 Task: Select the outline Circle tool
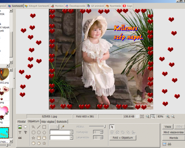pyautogui.click(x=39, y=132)
